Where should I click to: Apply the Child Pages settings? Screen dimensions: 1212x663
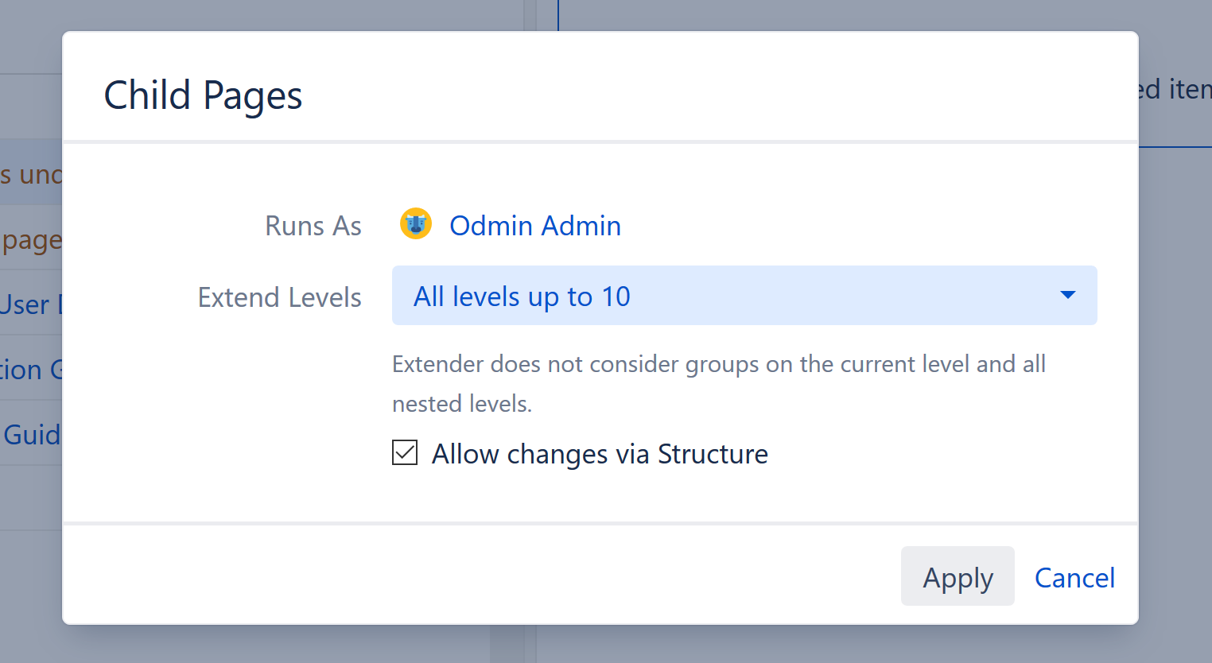(x=958, y=577)
